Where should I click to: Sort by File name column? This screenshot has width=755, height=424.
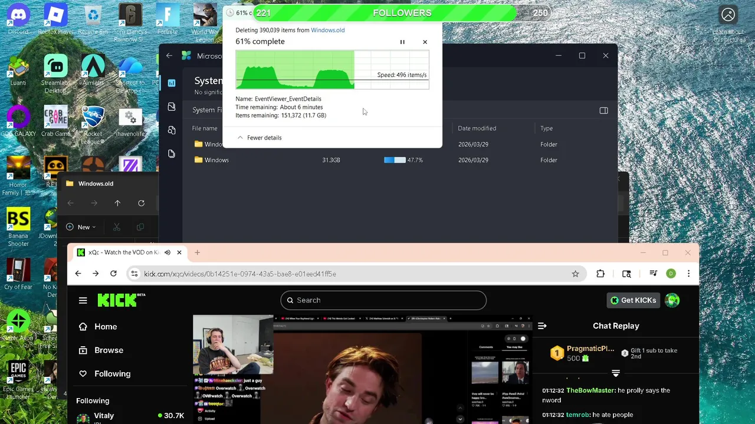(205, 128)
